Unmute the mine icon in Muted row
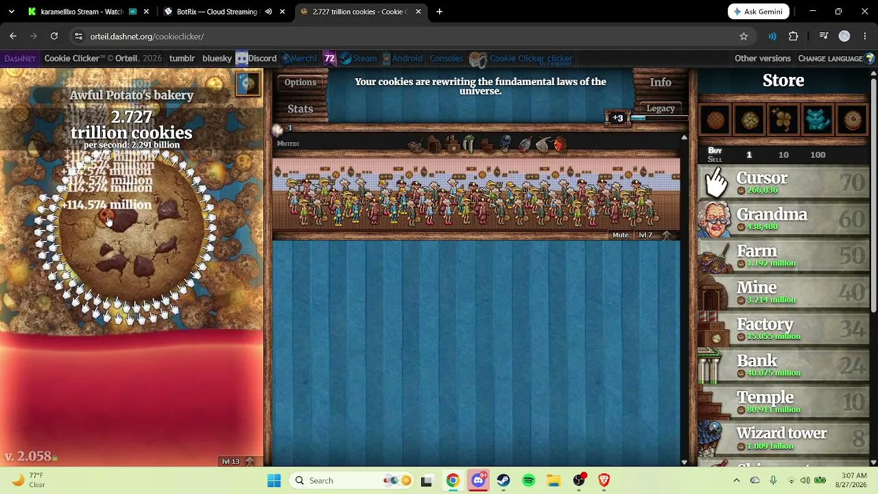The height and width of the screenshot is (494, 878). coord(434,145)
